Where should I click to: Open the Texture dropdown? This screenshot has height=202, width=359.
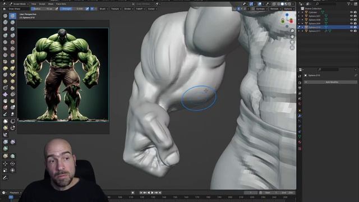tap(116, 9)
